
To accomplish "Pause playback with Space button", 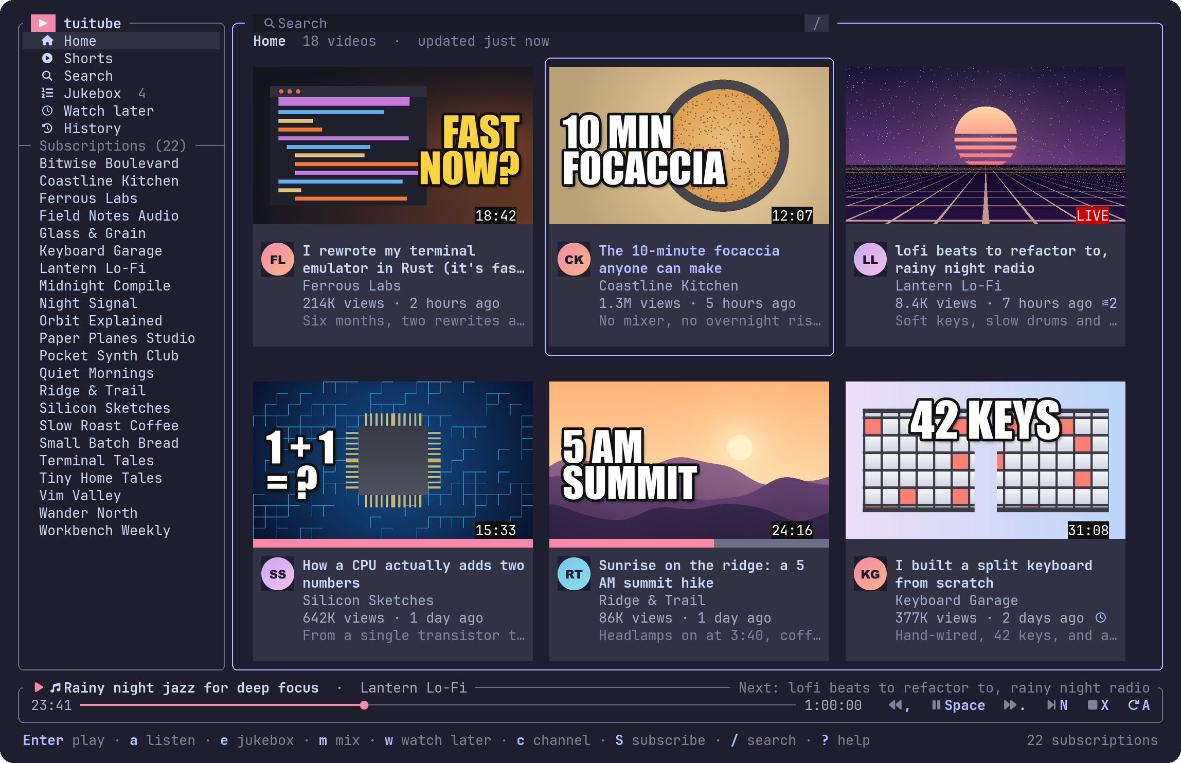I will coord(958,705).
